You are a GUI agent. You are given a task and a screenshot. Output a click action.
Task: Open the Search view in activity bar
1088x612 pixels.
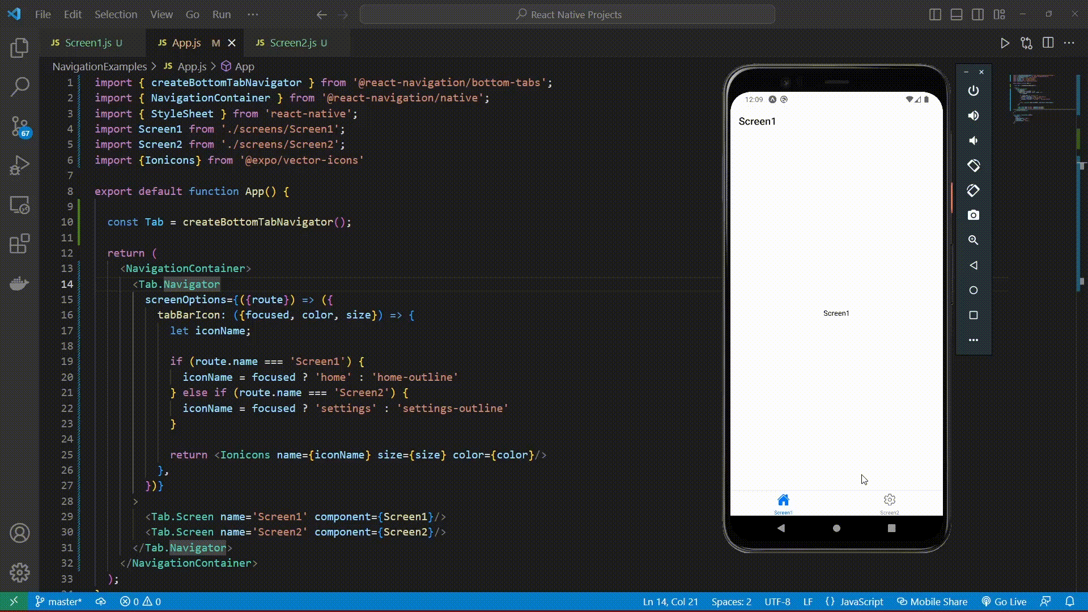[20, 87]
